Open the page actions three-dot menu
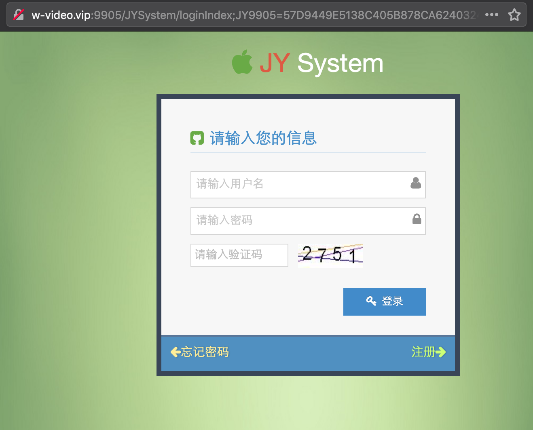Screen dimensions: 533x430 point(491,15)
